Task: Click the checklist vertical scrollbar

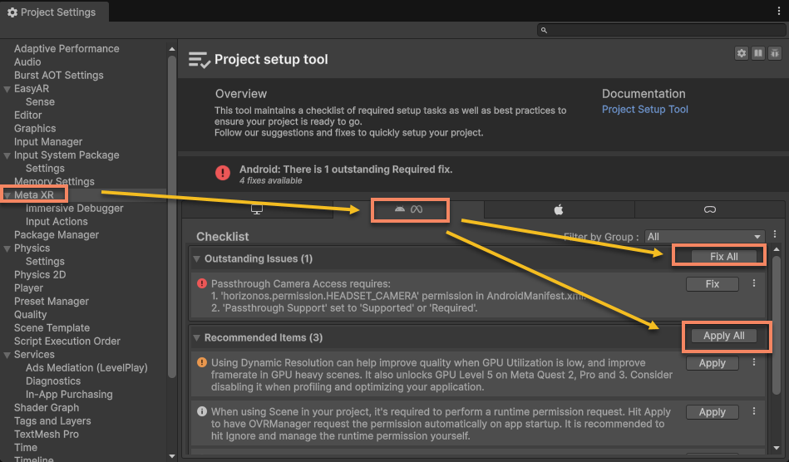Action: point(777,324)
